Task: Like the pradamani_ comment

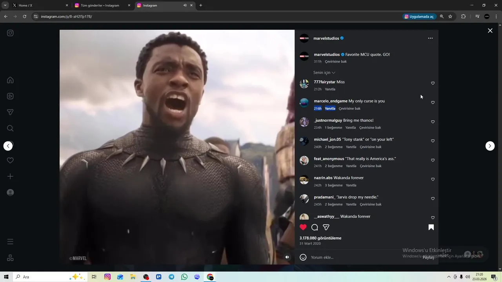Action: 433,199
